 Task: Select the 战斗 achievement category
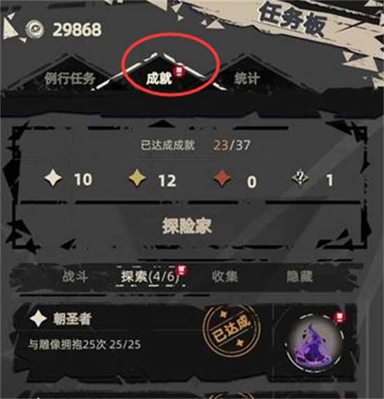75,277
